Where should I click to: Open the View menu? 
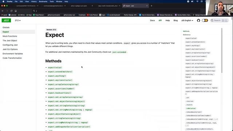click(x=27, y=1)
